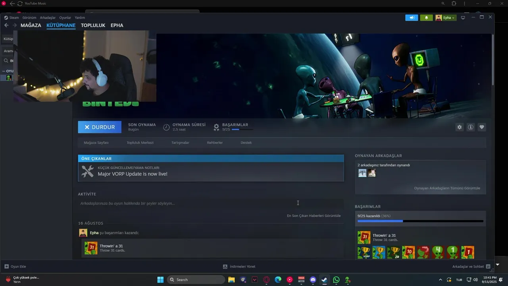508x286 pixels.
Task: Open WhatsApp from taskbar
Action: coord(336,280)
